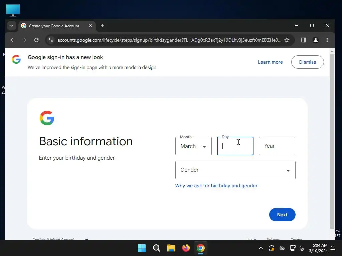342x256 pixels.
Task: Open the desktop computer icon
Action: [13, 10]
